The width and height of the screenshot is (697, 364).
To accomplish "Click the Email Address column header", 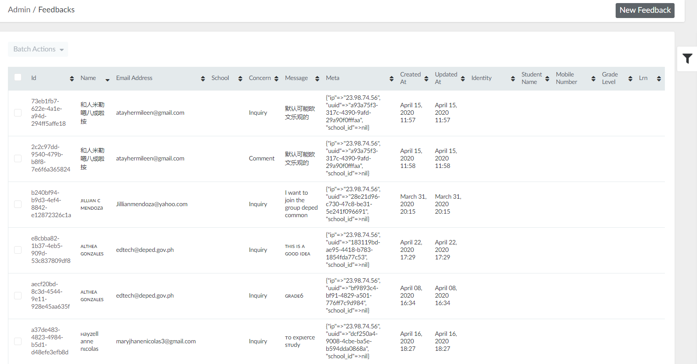I will (x=134, y=78).
